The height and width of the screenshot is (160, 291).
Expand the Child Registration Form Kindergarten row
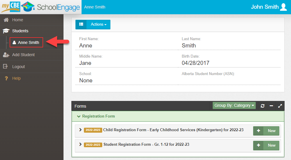click(80, 130)
